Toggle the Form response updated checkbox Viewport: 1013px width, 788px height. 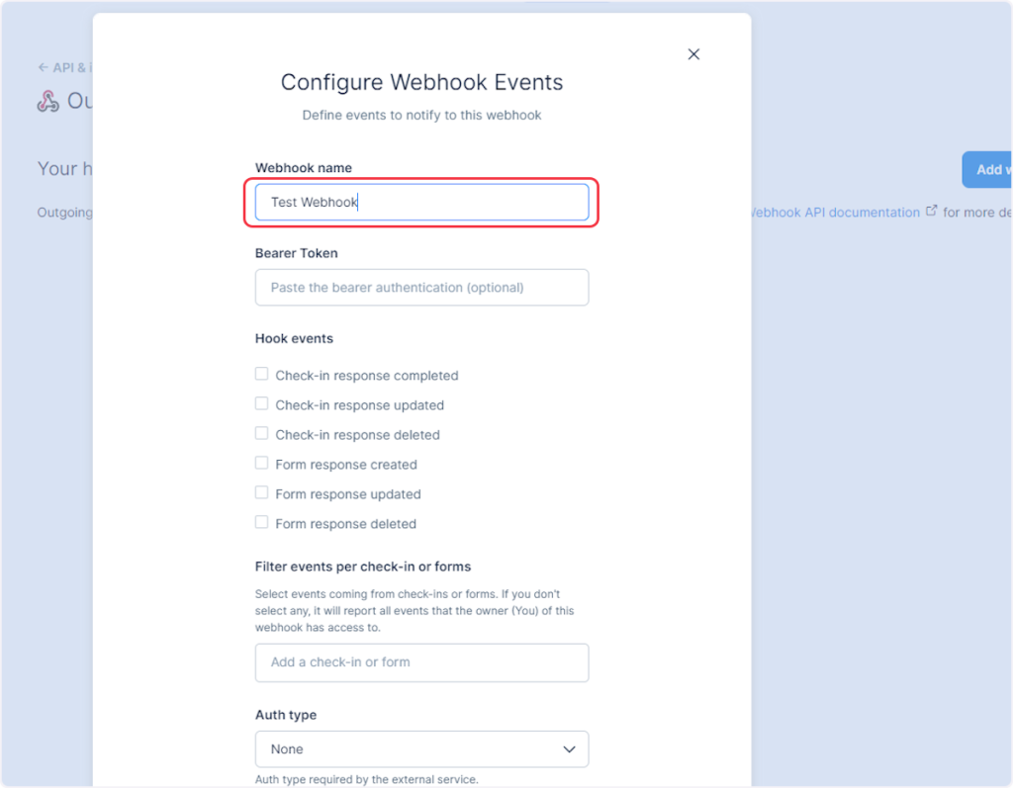[262, 493]
